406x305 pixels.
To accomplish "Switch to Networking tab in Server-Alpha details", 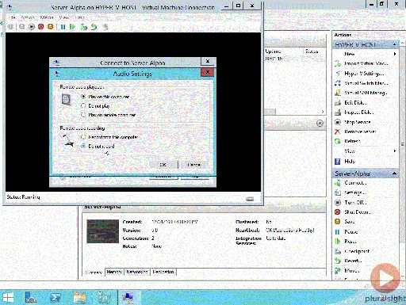I will (x=137, y=272).
